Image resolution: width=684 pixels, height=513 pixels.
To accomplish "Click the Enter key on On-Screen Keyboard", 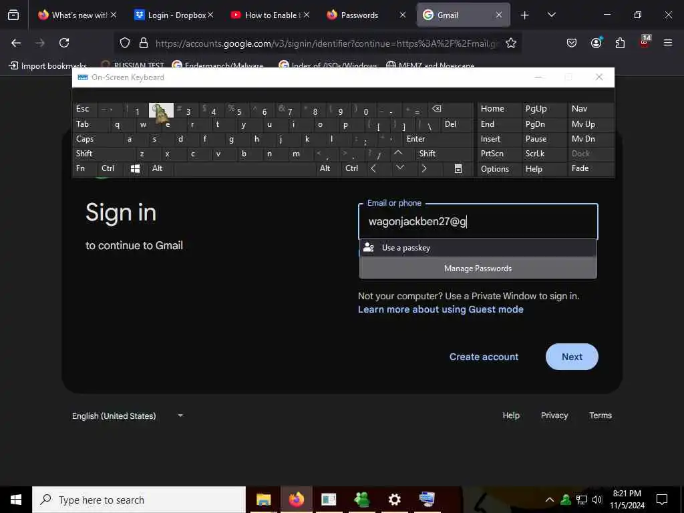I will tap(438, 139).
